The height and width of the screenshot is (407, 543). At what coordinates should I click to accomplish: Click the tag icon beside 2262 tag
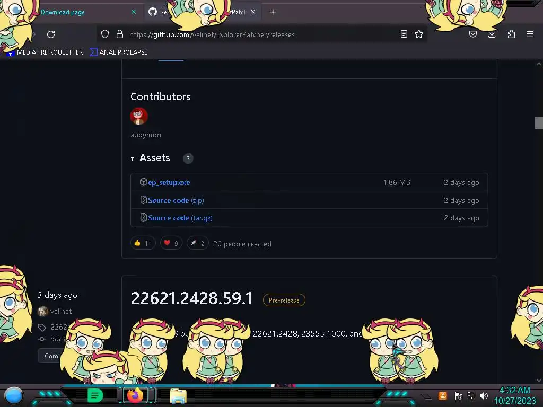(42, 328)
